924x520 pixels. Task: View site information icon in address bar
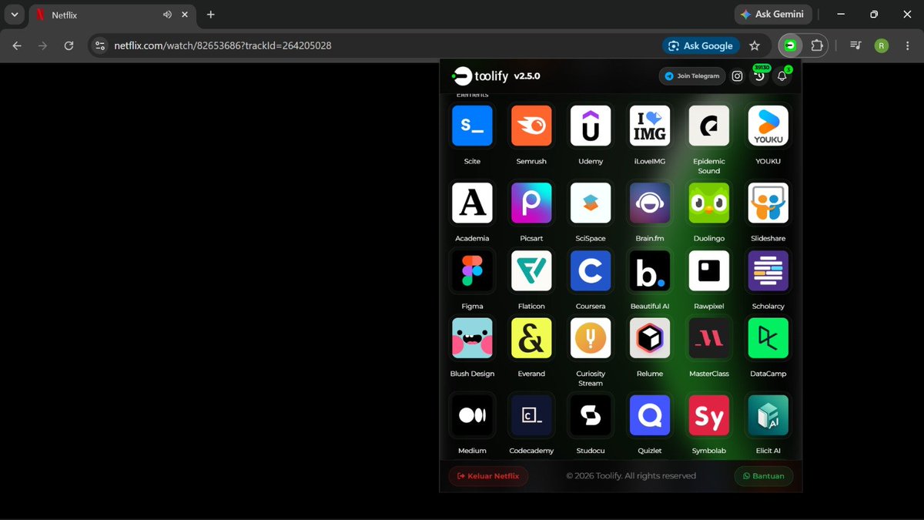[99, 45]
